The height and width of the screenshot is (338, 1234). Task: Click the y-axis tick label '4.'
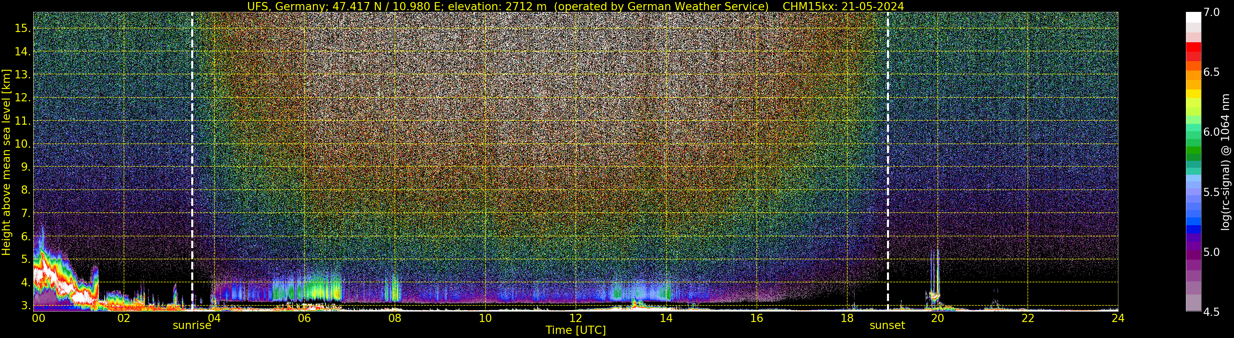tap(26, 282)
